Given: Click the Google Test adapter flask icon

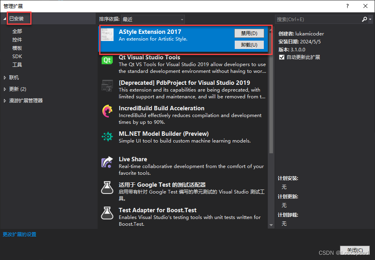Looking at the screenshot, I should [x=107, y=188].
